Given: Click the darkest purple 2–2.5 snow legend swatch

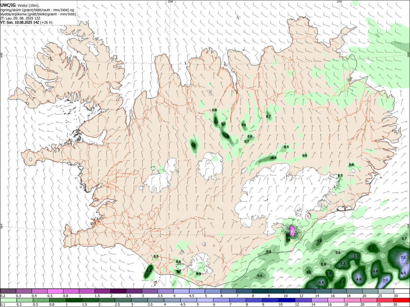Looking at the screenshot, I should tap(118, 291).
